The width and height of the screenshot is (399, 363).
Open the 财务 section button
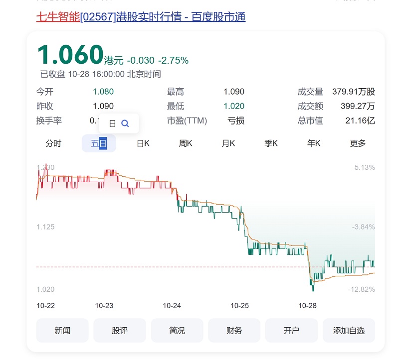tap(234, 331)
